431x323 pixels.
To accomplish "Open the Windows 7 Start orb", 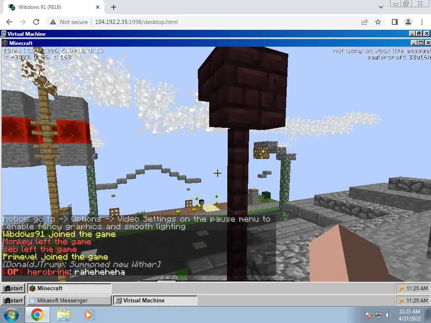I will coord(11,315).
